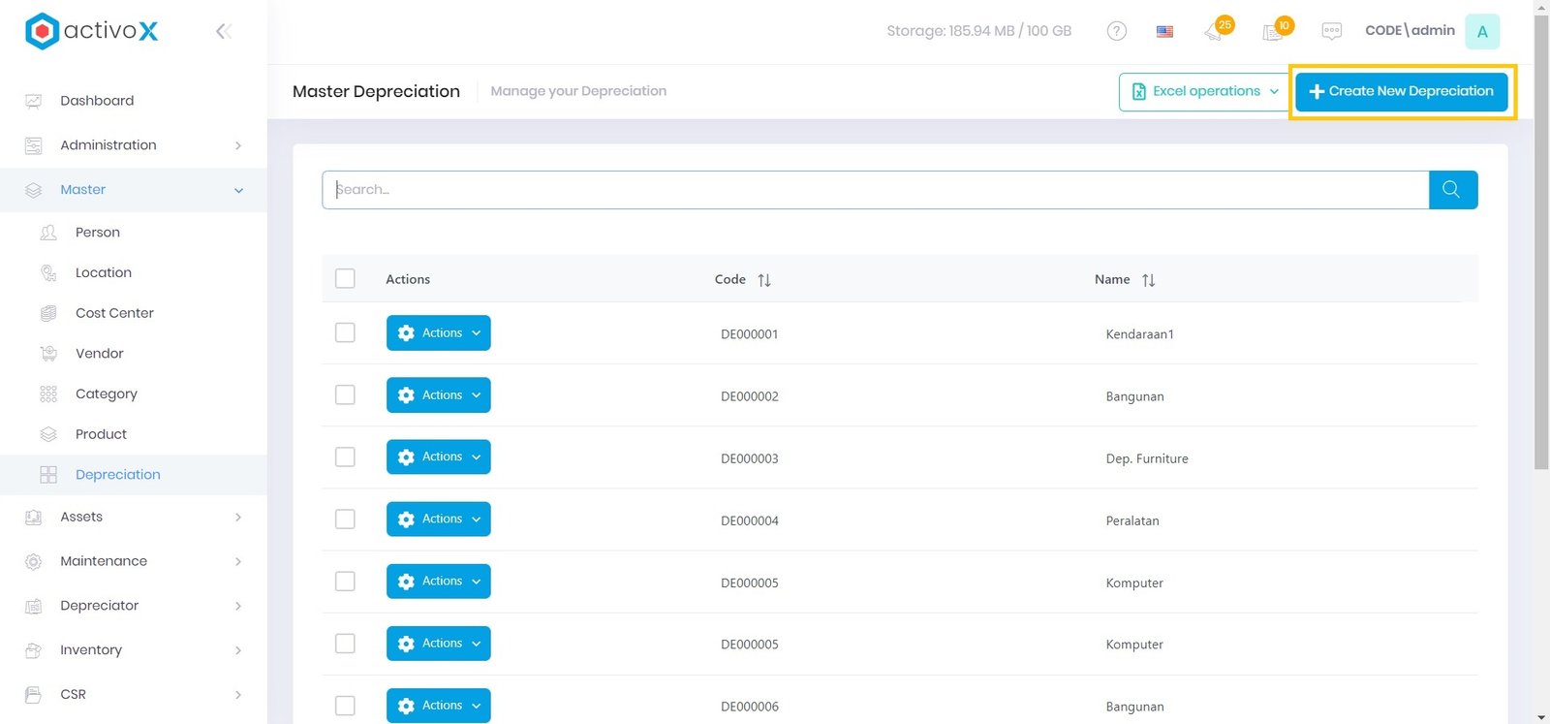Open the Dashboard link

[x=97, y=101]
